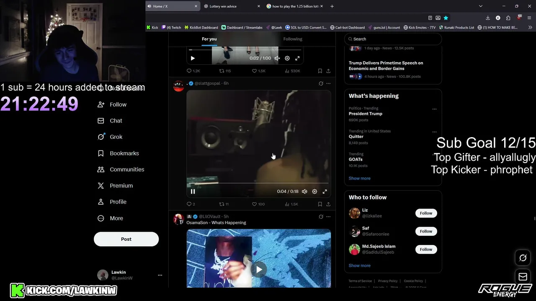Image resolution: width=536 pixels, height=301 pixels.
Task: Play the top video at 0:02 / 1:00
Action: point(193,59)
